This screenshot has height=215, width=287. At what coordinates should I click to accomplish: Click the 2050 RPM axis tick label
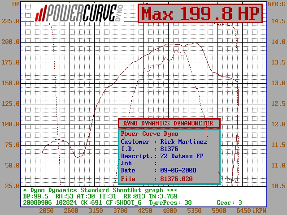[x=47, y=211]
